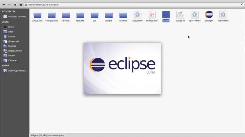Select the notice.html file
Screen dimensions: 245x137
223,16
